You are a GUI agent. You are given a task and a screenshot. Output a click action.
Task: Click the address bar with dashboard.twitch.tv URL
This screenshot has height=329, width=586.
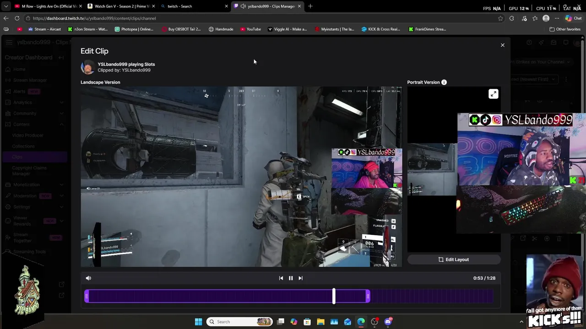pos(261,18)
